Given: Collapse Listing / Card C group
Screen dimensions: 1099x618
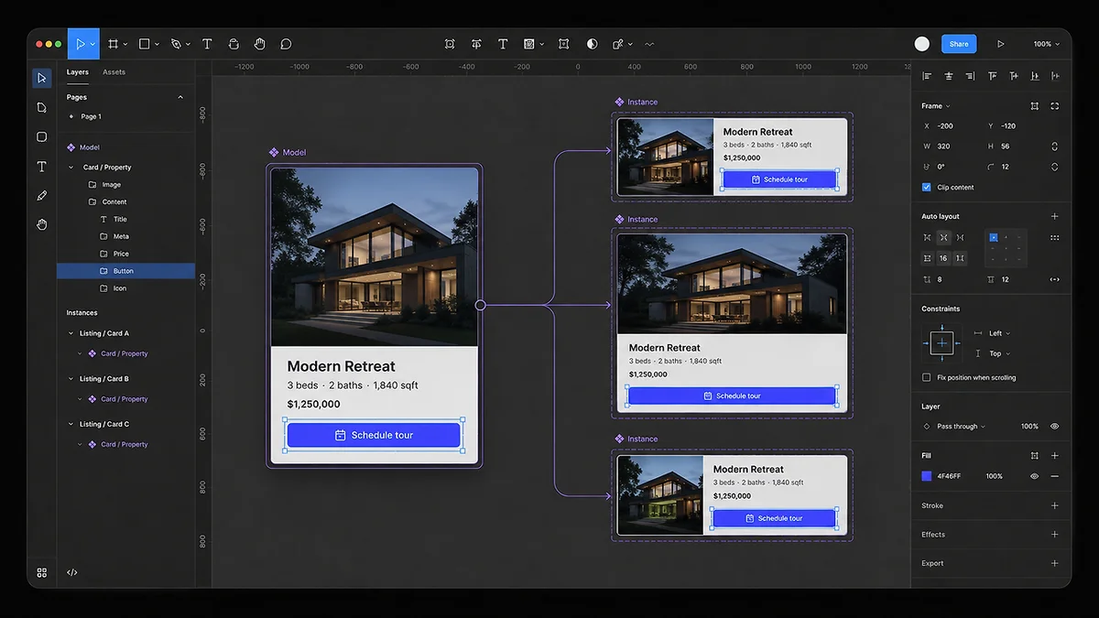Looking at the screenshot, I should click(71, 424).
